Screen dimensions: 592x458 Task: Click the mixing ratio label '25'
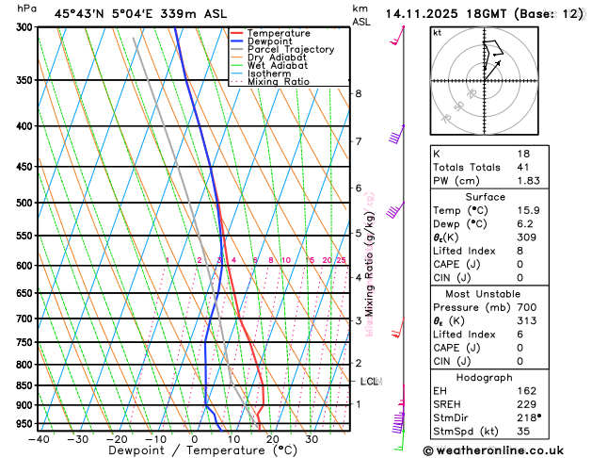342,260
